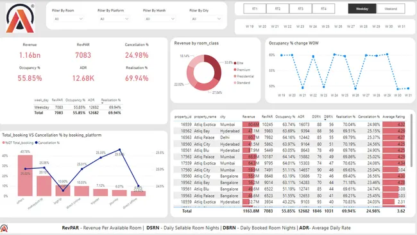The width and height of the screenshot is (417, 235).
Task: Sort property table by DBRN column header
Action: (328, 117)
